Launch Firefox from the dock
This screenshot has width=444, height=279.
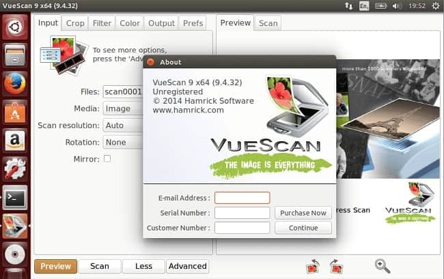click(x=15, y=84)
